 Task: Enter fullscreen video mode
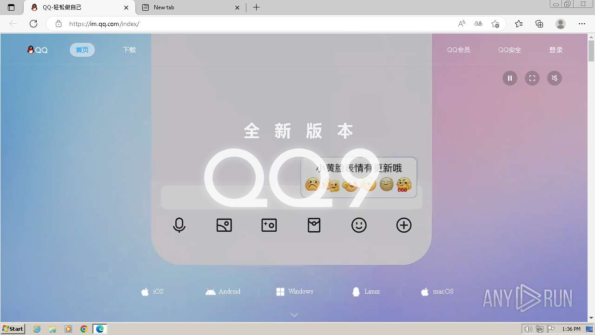click(x=532, y=78)
